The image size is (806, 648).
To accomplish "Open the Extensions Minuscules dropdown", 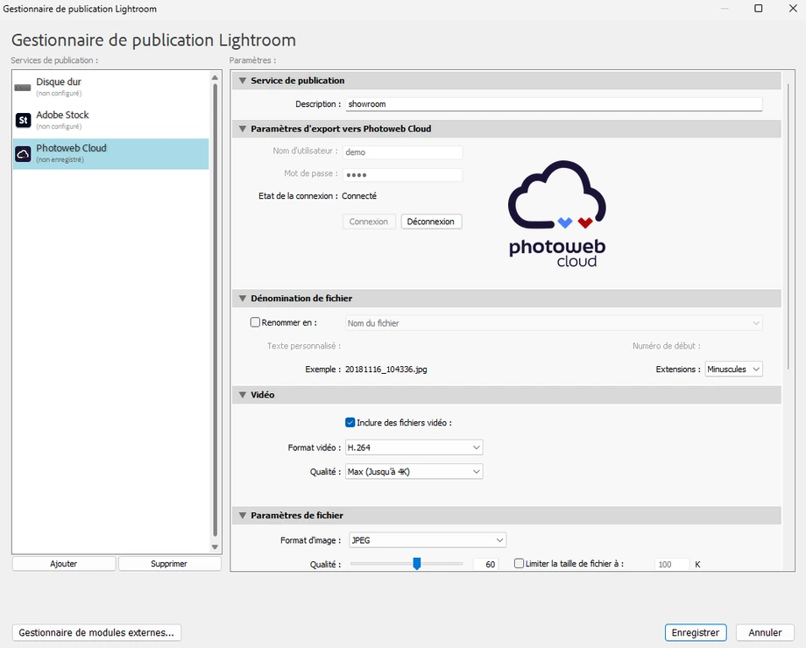I will coord(733,369).
